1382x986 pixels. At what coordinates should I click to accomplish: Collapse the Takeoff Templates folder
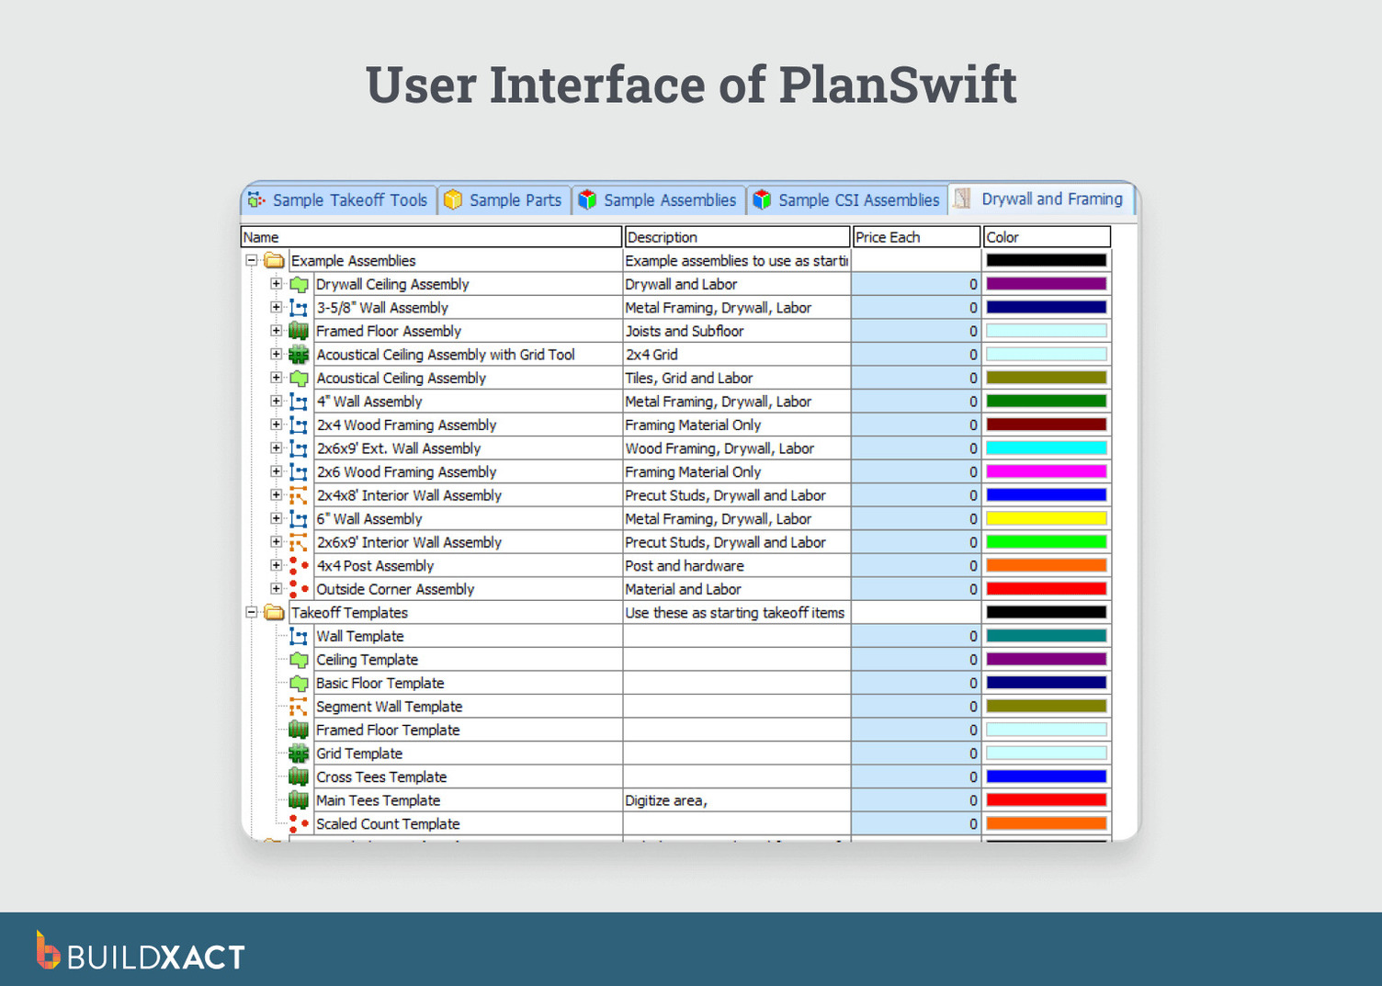click(252, 612)
